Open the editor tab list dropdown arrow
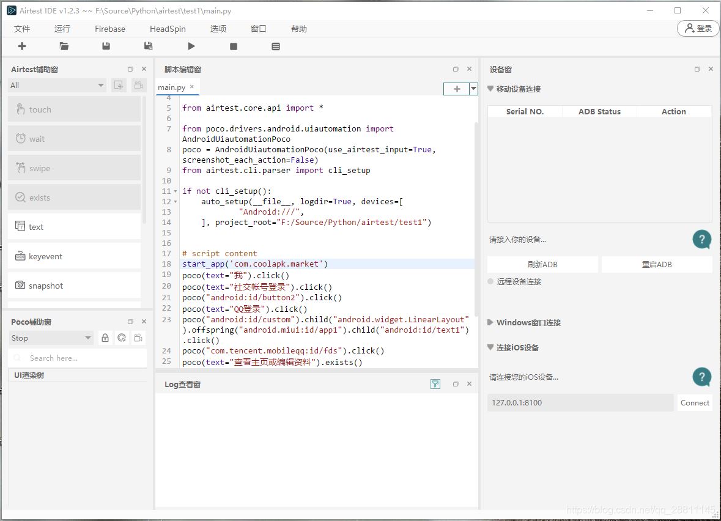Viewport: 721px width, 521px height. pos(473,89)
